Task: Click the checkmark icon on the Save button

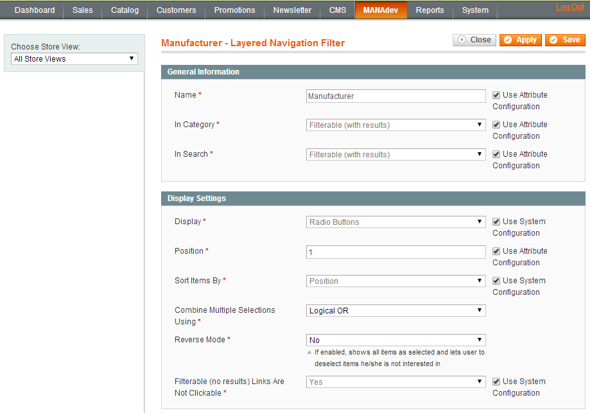Action: tap(553, 40)
